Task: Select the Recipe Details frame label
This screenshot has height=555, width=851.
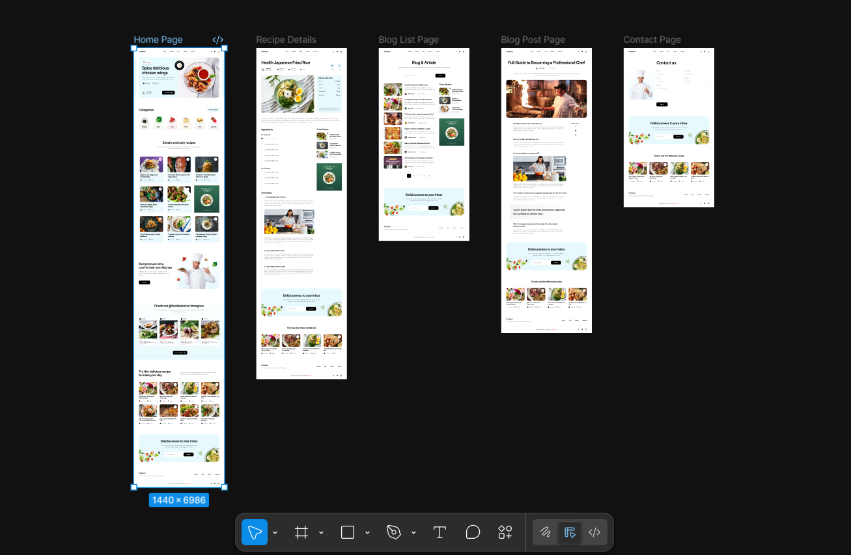Action: click(286, 40)
